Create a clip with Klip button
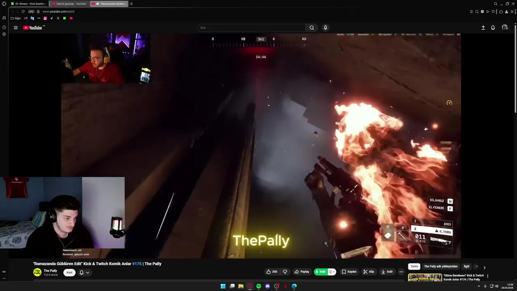The height and width of the screenshot is (291, 517). (x=368, y=272)
